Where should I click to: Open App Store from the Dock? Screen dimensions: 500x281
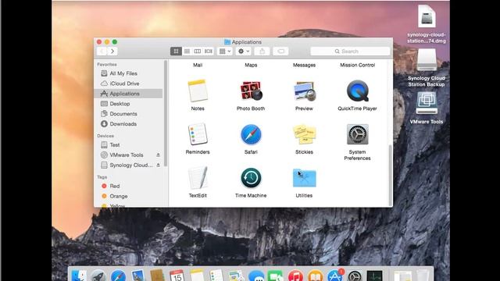pyautogui.click(x=335, y=276)
